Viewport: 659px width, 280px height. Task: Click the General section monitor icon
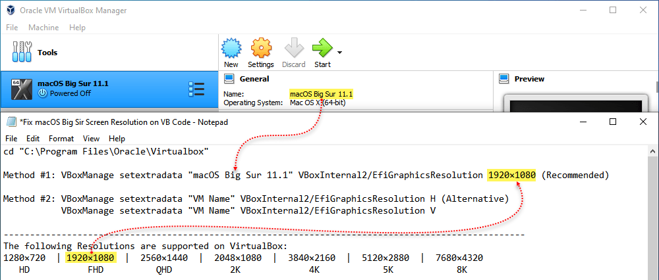tap(229, 78)
